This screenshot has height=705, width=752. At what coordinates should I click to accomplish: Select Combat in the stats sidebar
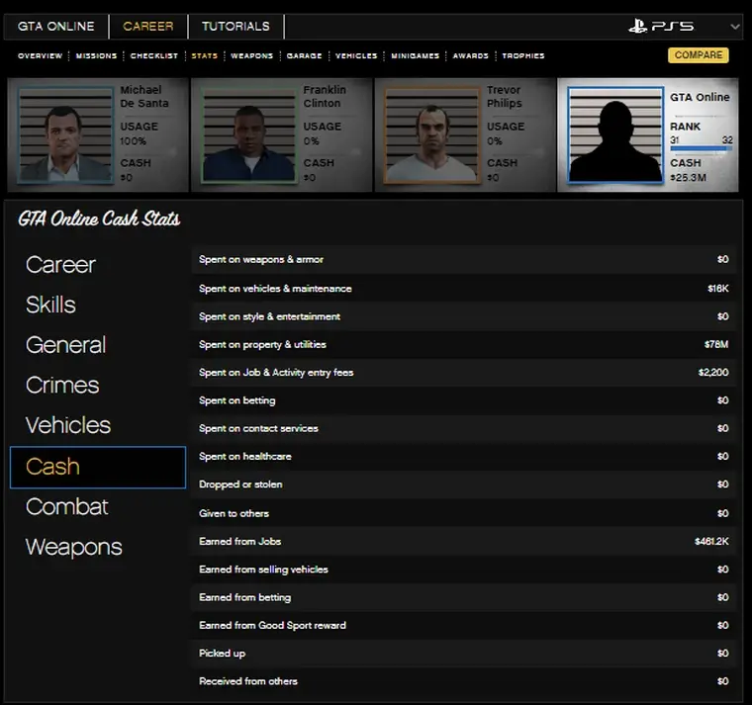[x=66, y=506]
